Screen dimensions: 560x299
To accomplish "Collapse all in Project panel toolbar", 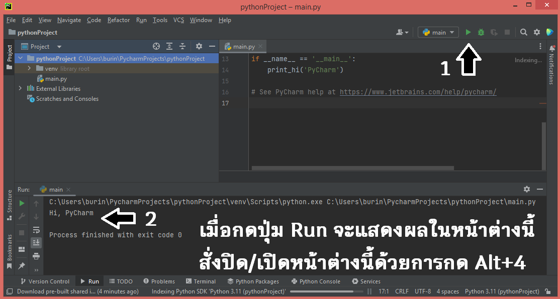I will (x=182, y=46).
